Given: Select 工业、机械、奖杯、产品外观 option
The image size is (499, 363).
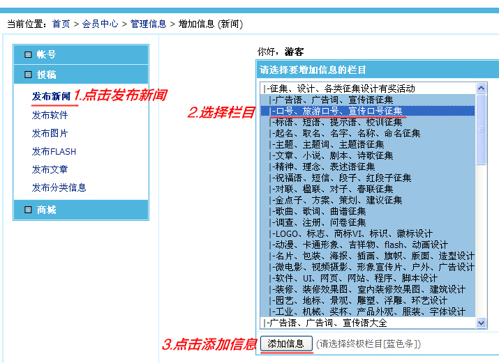Looking at the screenshot, I should coord(368,311).
